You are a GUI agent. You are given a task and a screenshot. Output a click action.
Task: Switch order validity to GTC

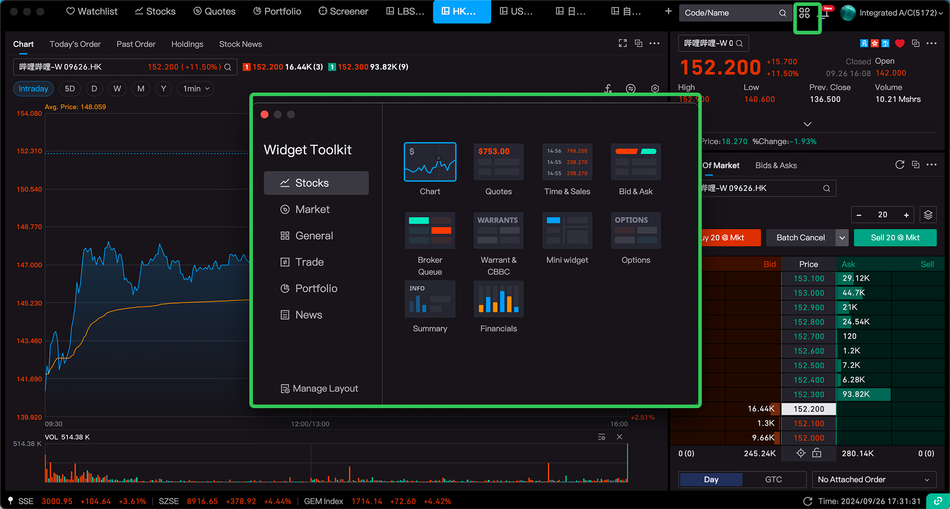pos(773,479)
